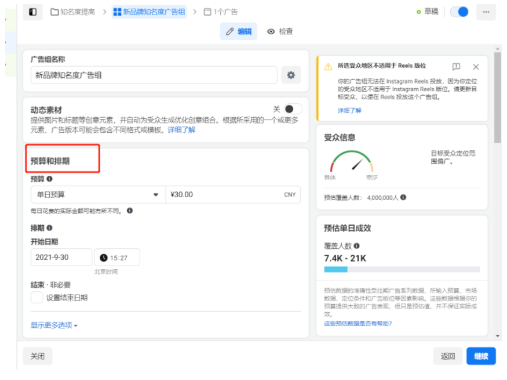507x380 pixels.
Task: Open the ad set settings gear icon
Action: tap(291, 74)
